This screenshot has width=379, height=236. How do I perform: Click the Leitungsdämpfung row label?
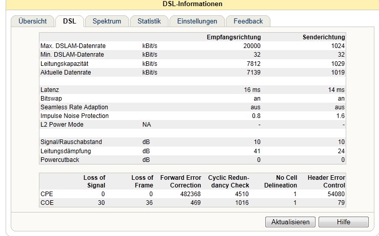66,151
